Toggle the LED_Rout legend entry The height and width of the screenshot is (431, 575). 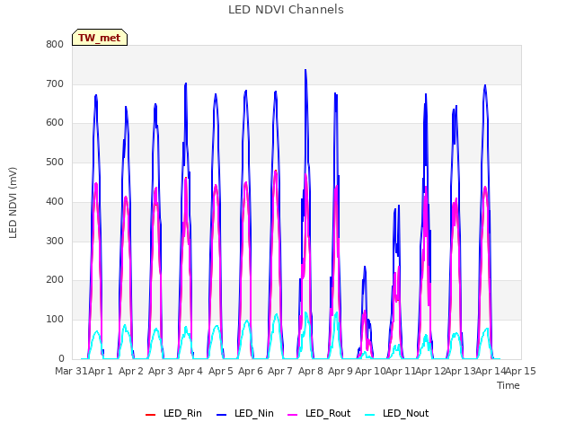pyautogui.click(x=319, y=413)
